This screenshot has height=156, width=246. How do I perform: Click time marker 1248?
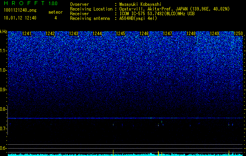(191, 33)
